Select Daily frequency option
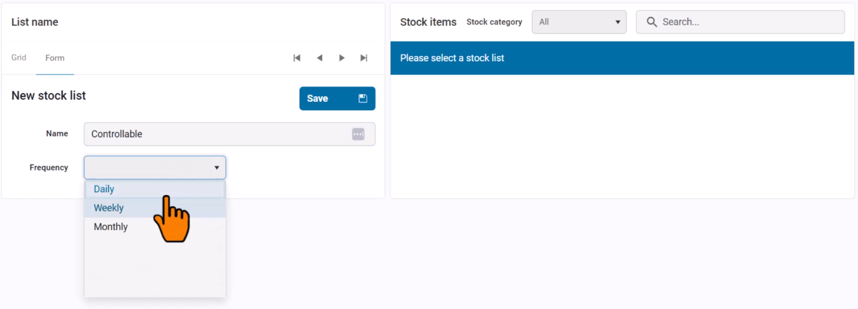858x309 pixels. coord(104,189)
